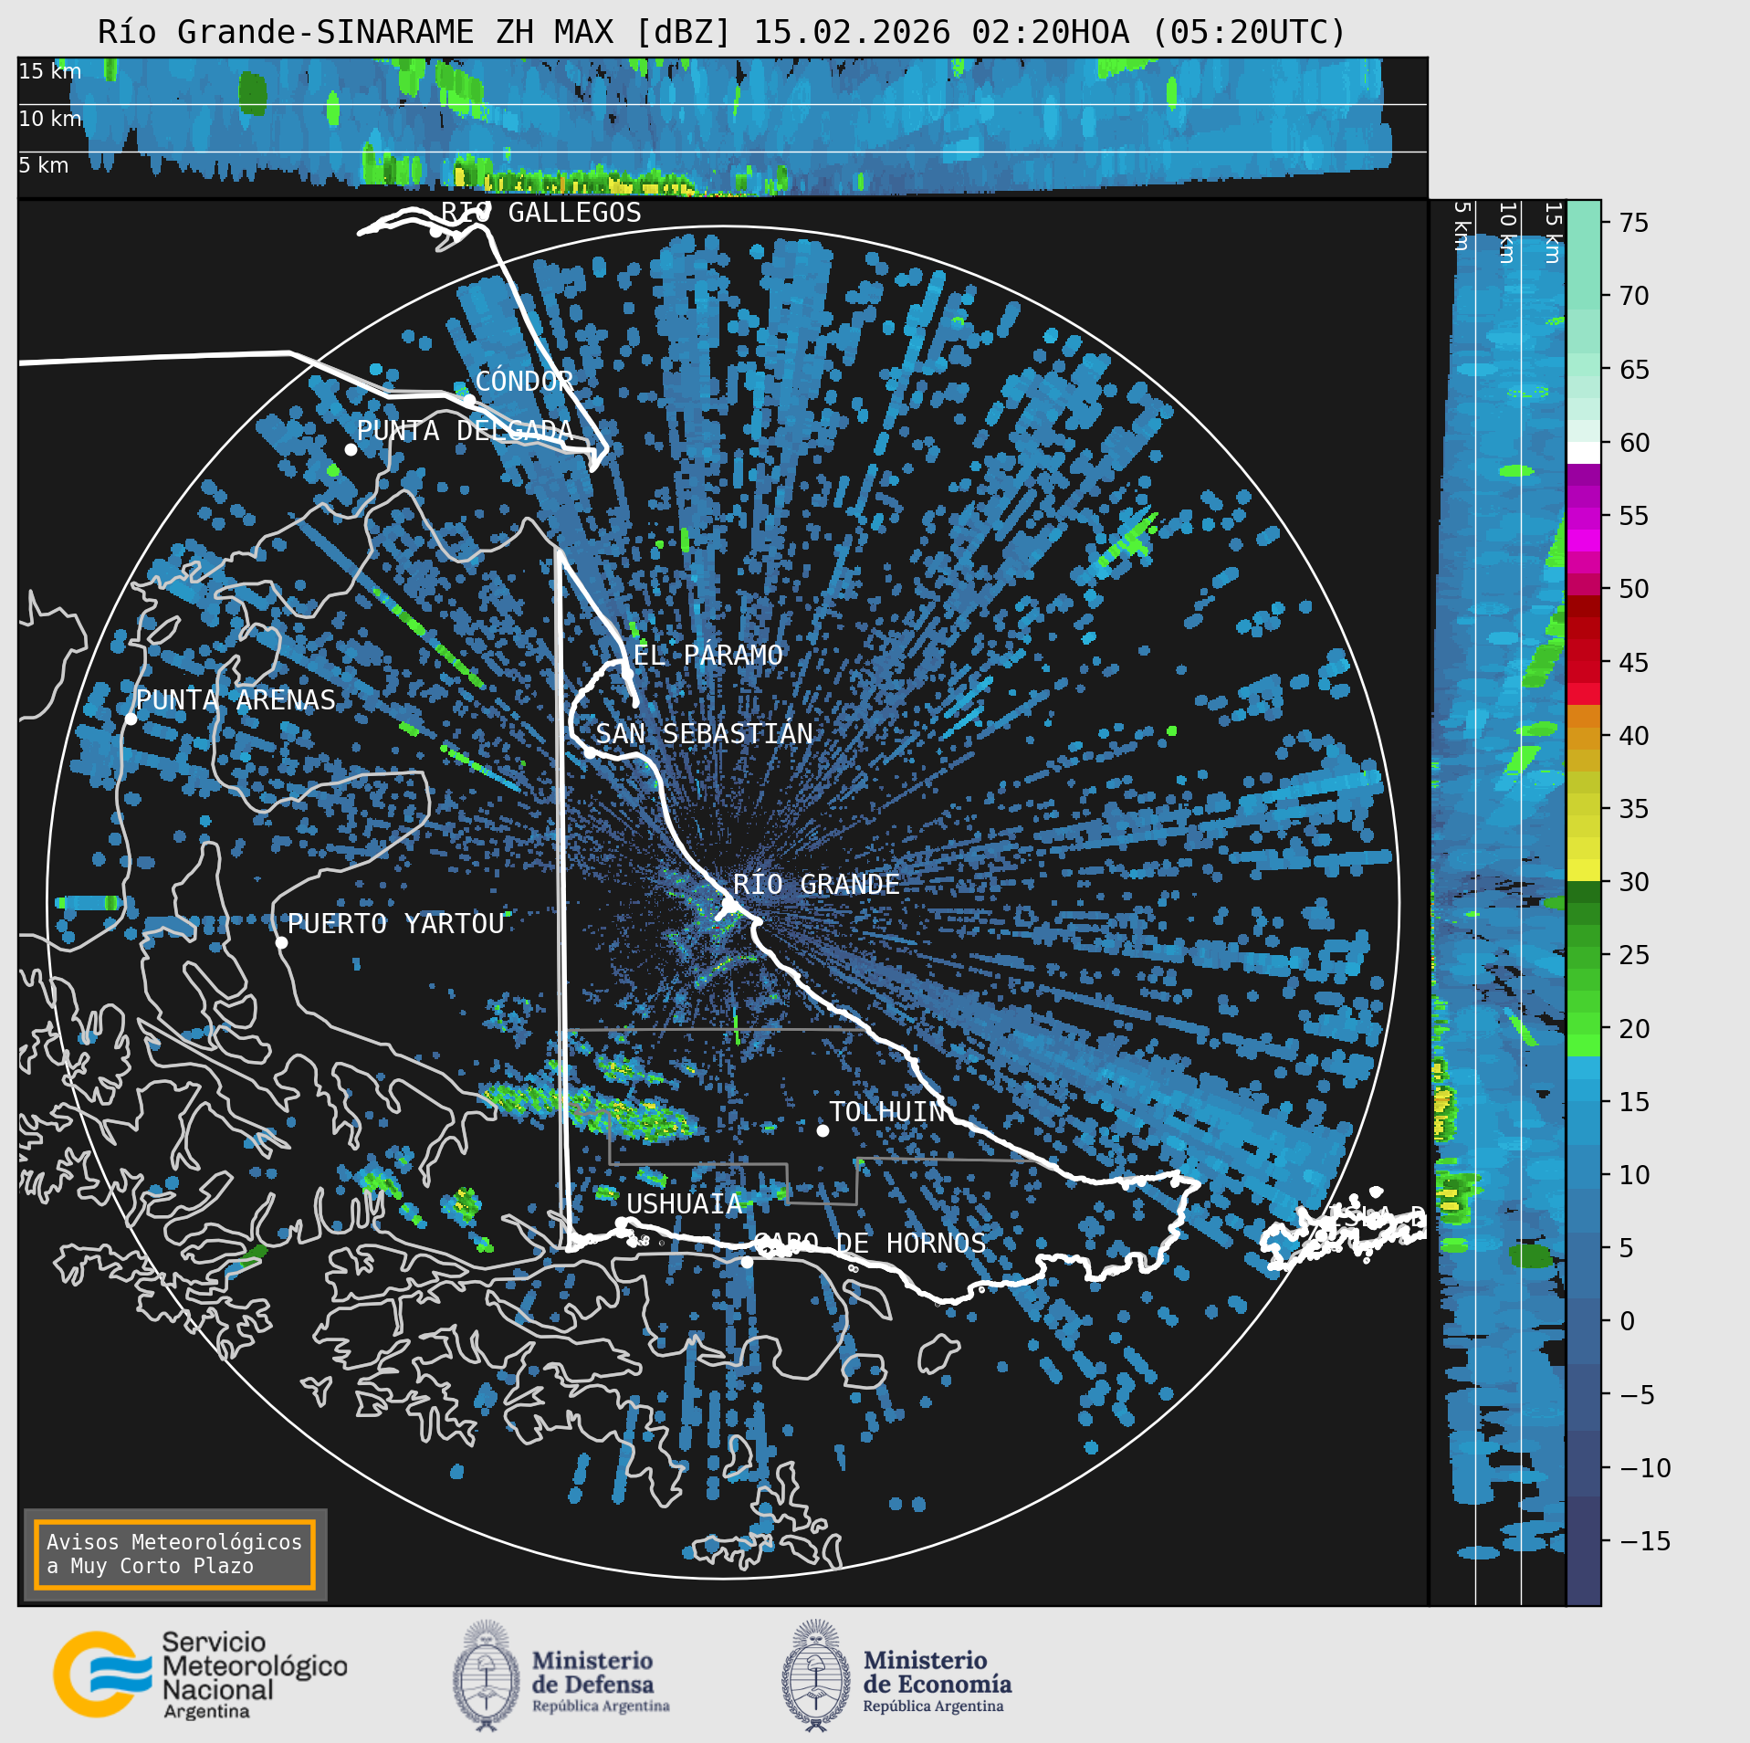The width and height of the screenshot is (1750, 1743).
Task: Click the 30 dBZ mark on color scale
Action: (1633, 882)
